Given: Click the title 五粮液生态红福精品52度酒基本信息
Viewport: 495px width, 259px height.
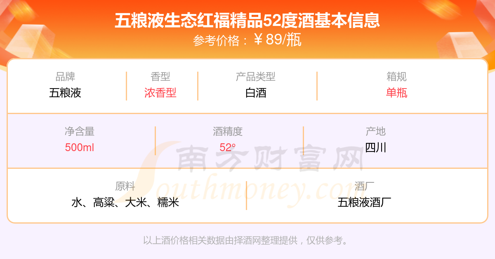Looking at the screenshot, I should pos(247,21).
